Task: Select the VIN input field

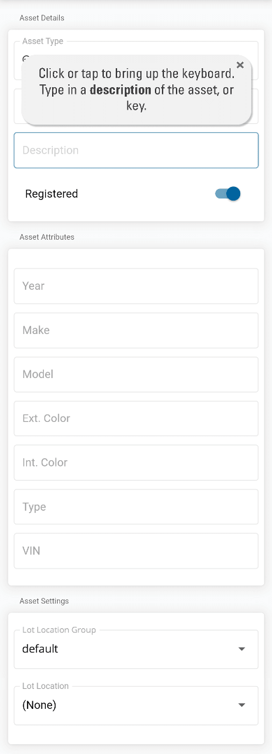Action: point(136,551)
